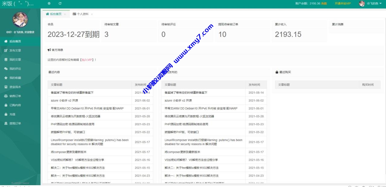386x187 pixels.
Task: Close the 个人资料 tab
Action: [x=92, y=14]
